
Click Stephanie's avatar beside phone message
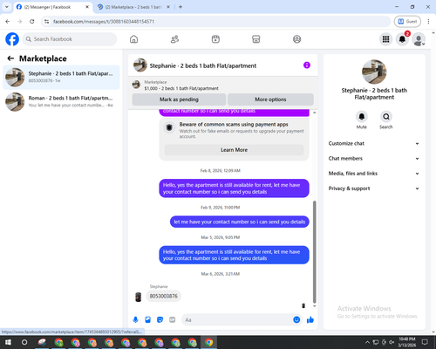tap(138, 297)
